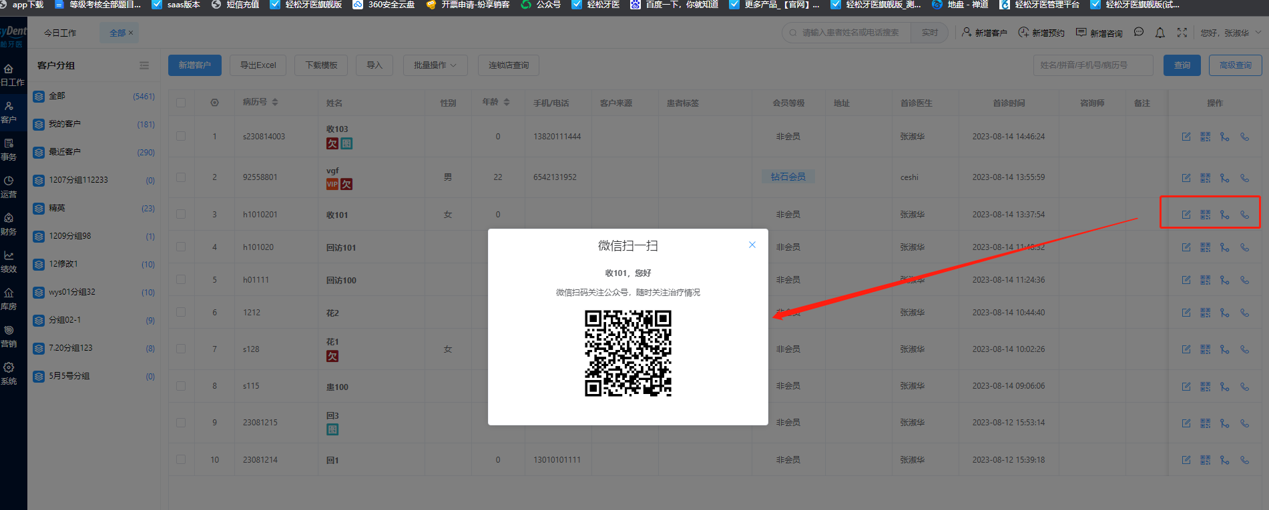The width and height of the screenshot is (1269, 510).
Task: Click the 新增客户 blue button
Action: tap(195, 65)
